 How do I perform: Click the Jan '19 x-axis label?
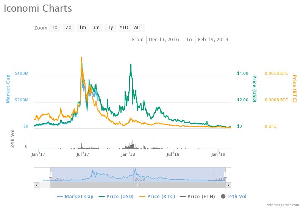click(218, 154)
